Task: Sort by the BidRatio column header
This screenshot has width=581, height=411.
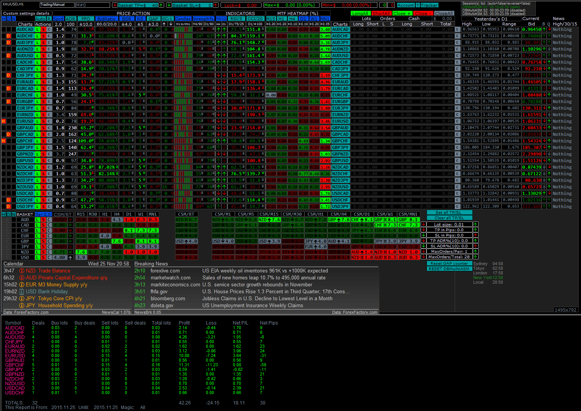Action: (106, 19)
